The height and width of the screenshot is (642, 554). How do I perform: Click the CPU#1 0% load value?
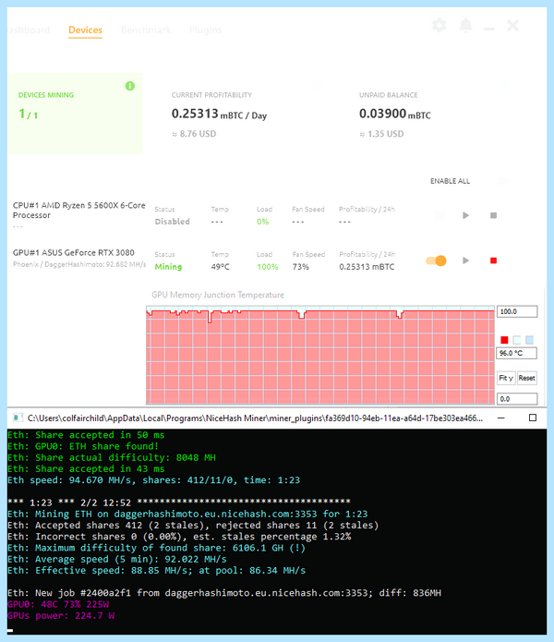pos(262,222)
